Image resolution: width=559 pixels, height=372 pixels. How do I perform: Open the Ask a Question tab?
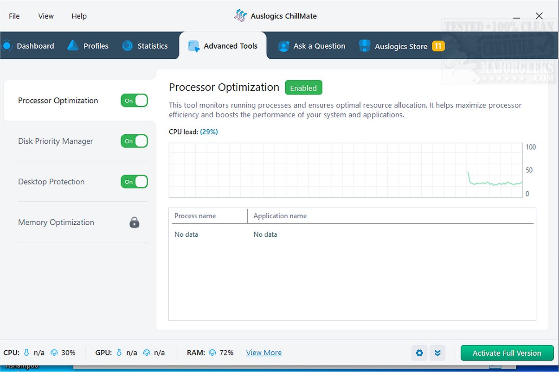[311, 46]
